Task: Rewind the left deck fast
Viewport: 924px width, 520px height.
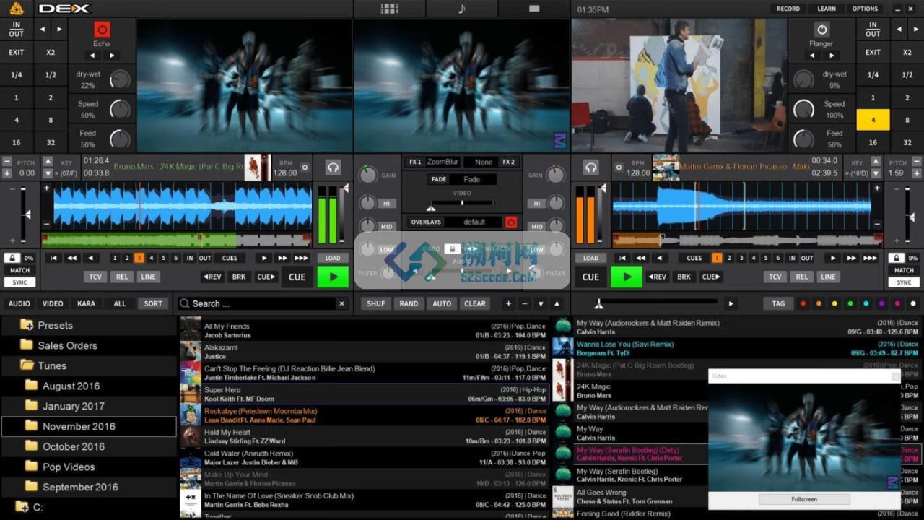Action: click(x=72, y=258)
